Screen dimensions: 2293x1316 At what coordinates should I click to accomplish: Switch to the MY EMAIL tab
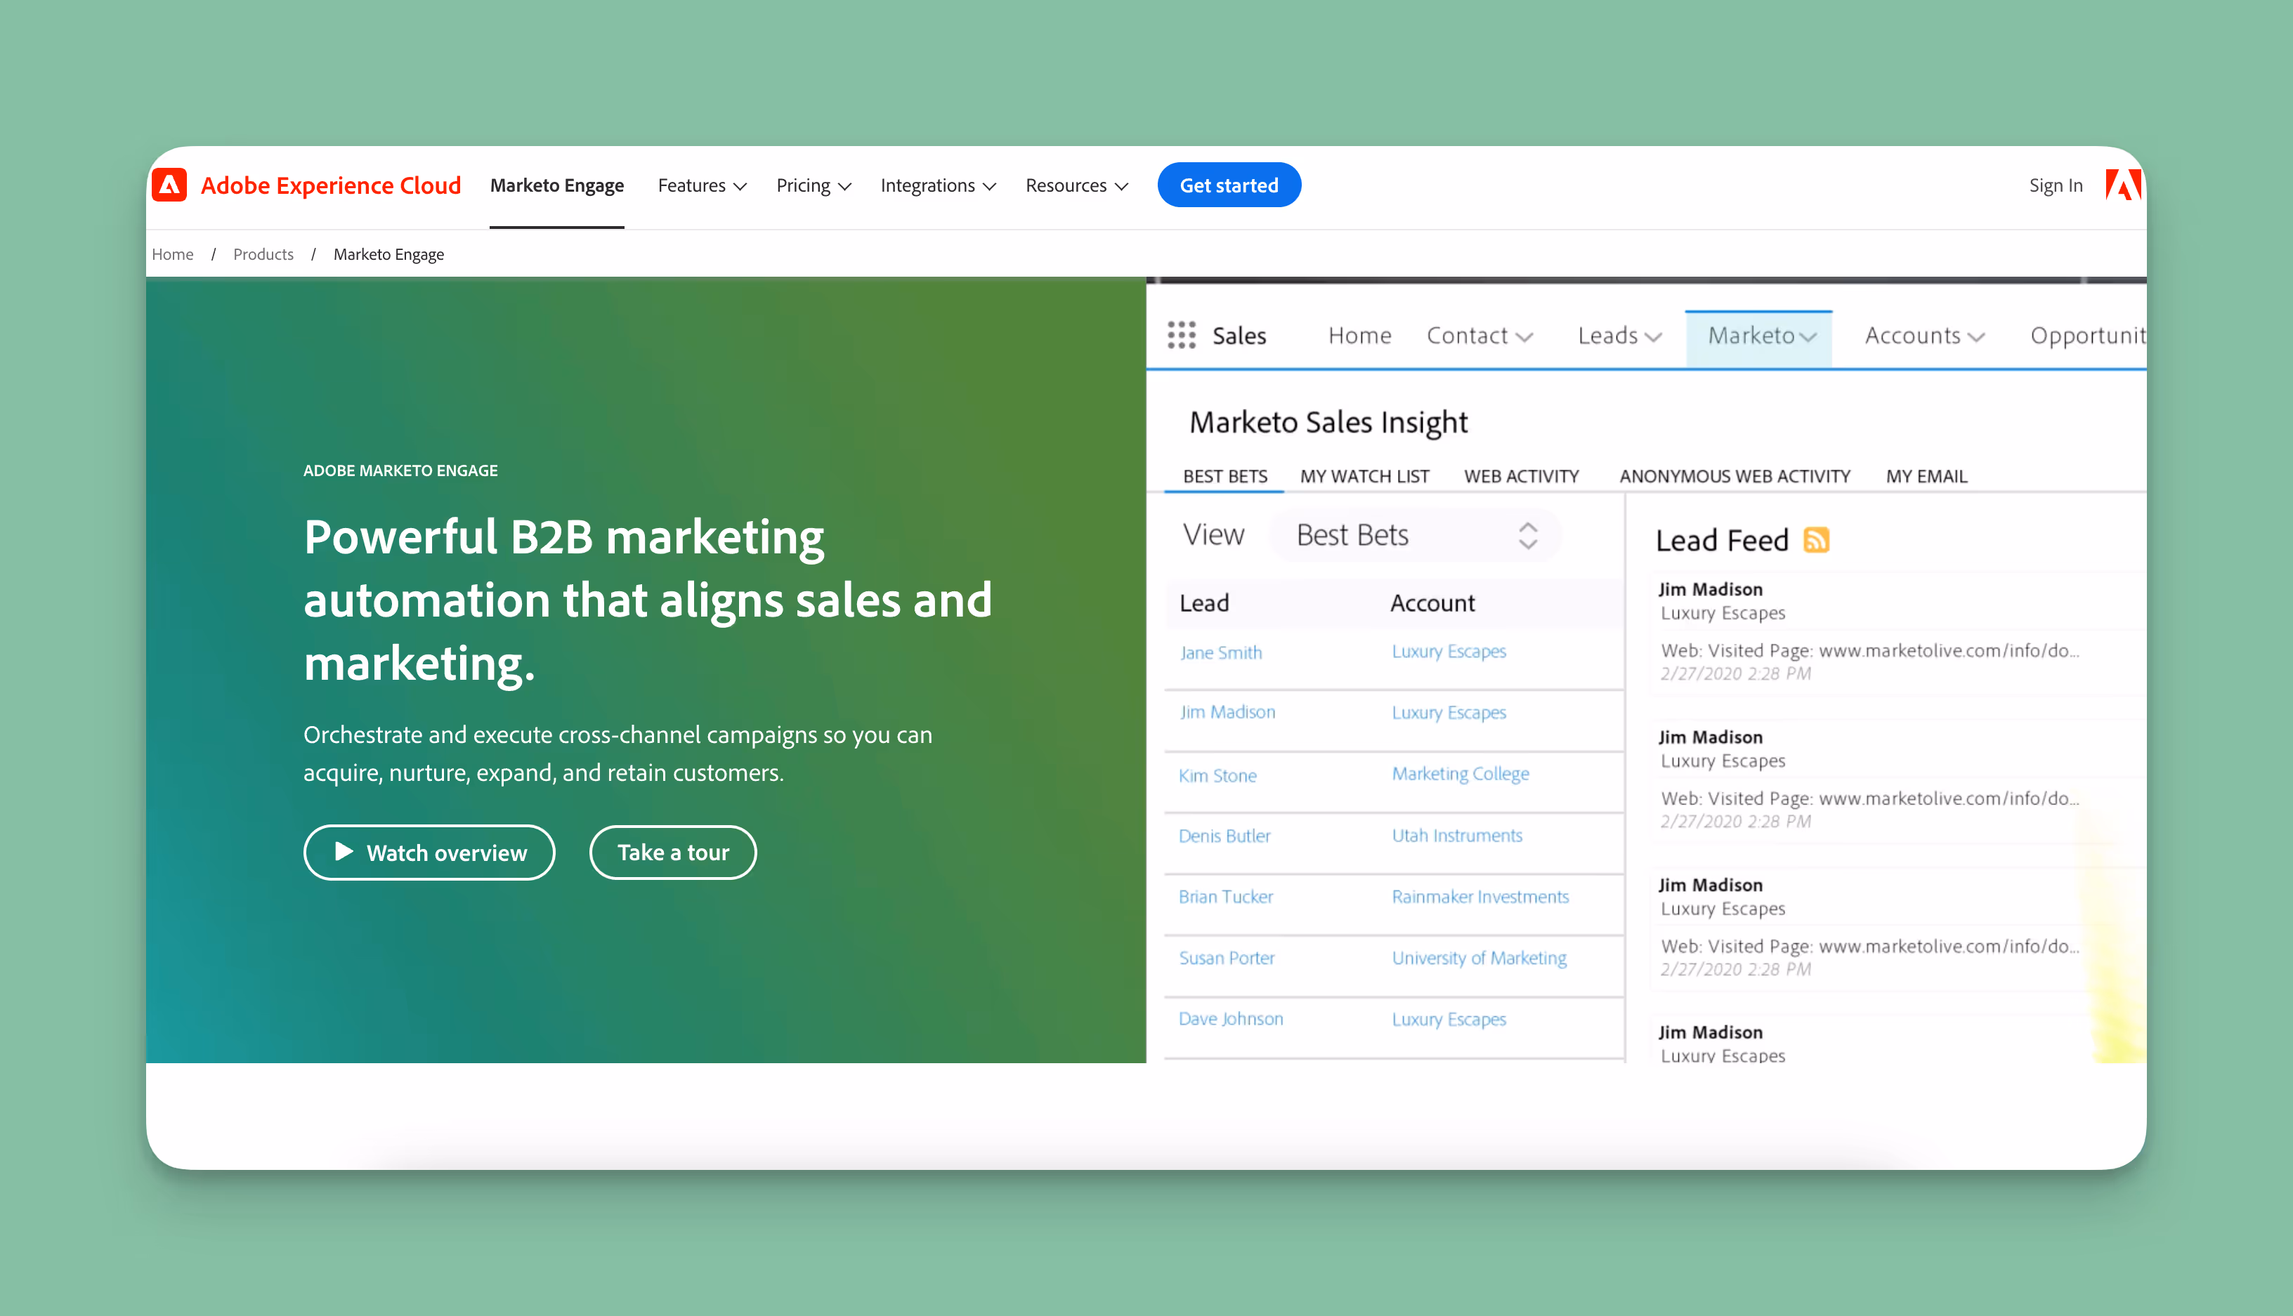(x=1926, y=476)
